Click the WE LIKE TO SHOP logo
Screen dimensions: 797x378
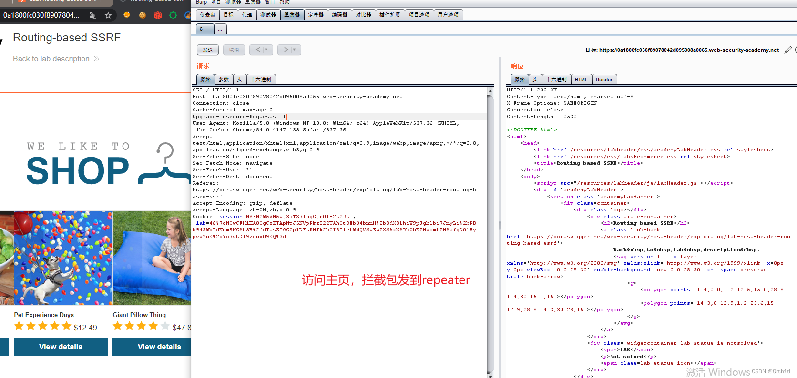tap(109, 163)
